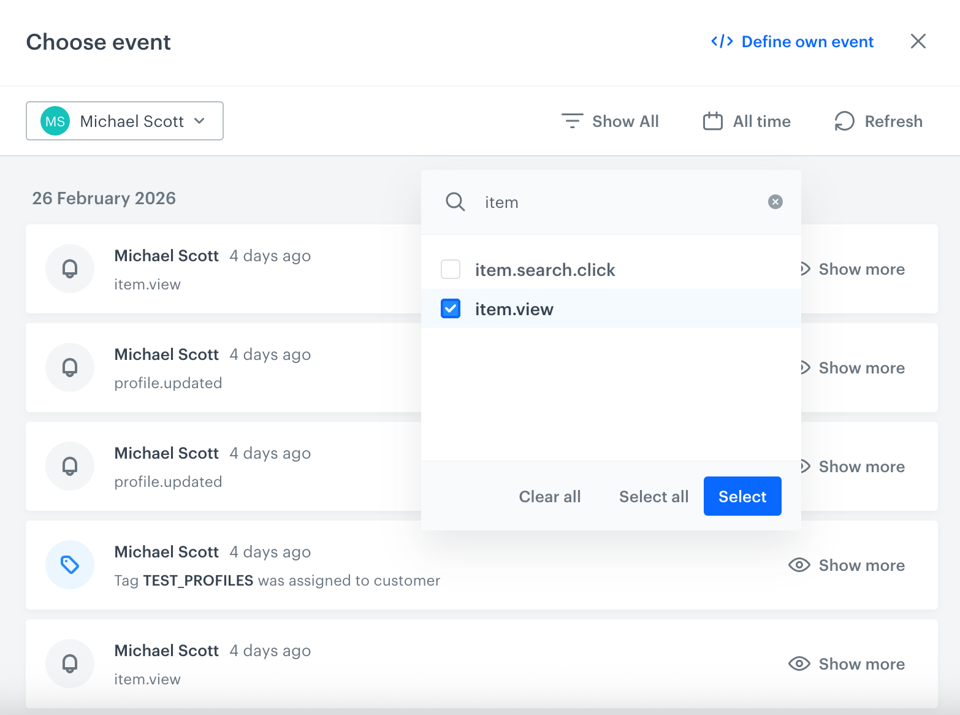Check the item.search.click checkbox

pos(451,269)
